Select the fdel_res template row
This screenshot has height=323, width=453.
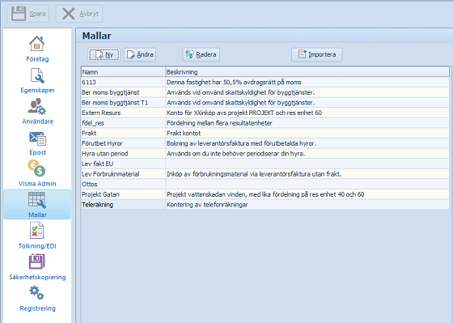(x=265, y=123)
